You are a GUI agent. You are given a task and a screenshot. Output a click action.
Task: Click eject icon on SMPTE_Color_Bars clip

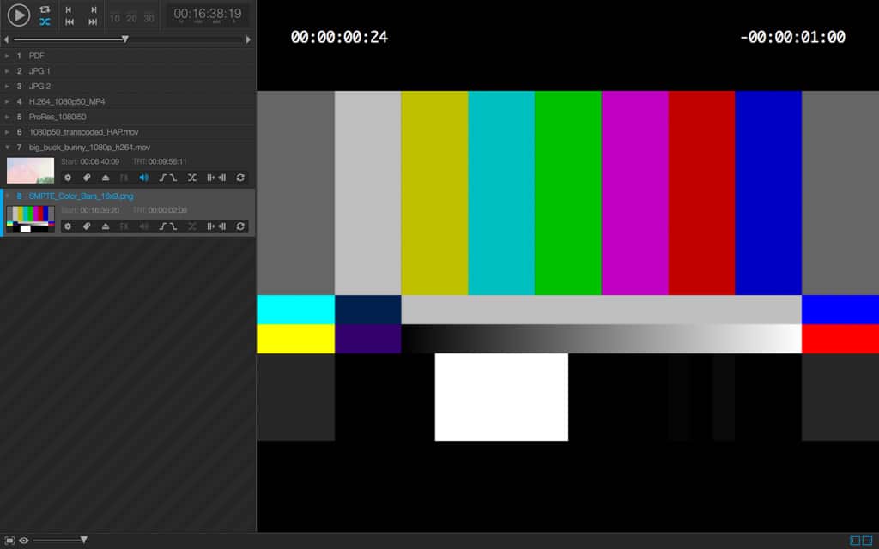[x=106, y=226]
